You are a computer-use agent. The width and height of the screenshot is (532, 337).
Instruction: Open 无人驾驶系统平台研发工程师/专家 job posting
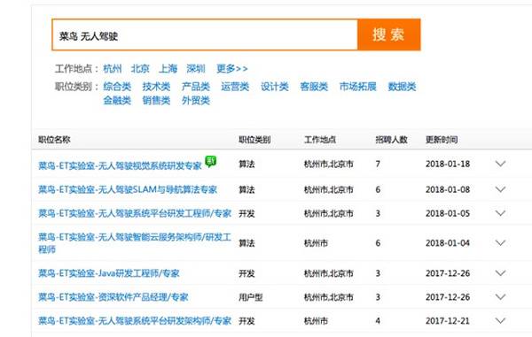pyautogui.click(x=135, y=213)
